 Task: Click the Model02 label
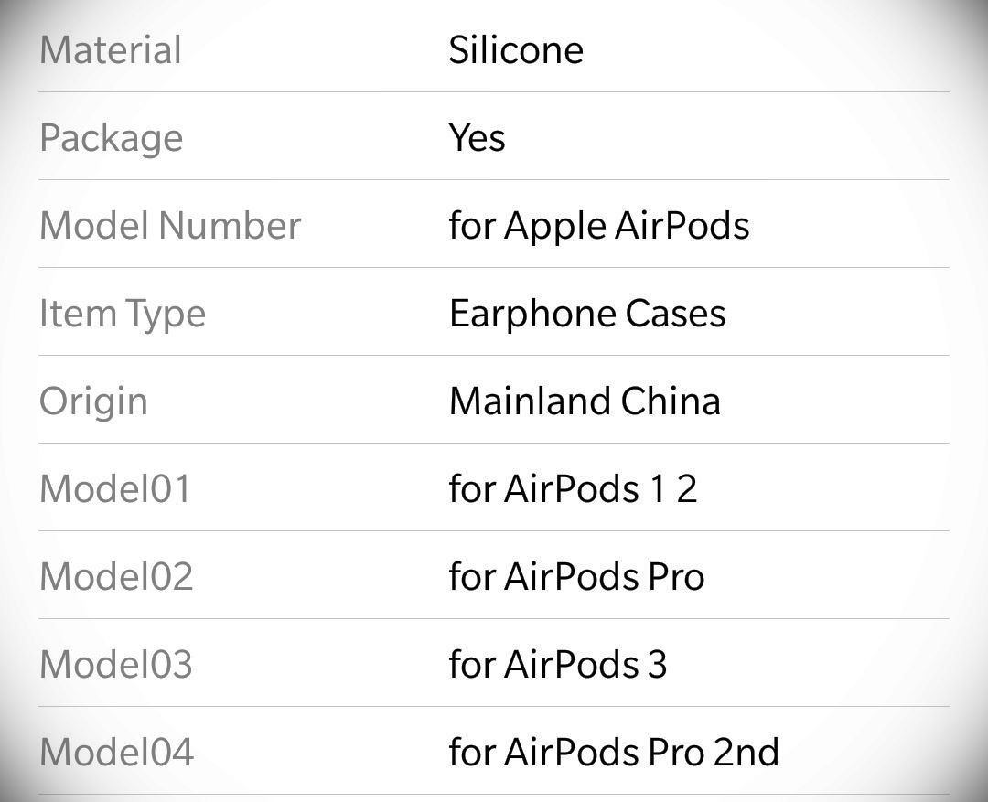click(116, 576)
